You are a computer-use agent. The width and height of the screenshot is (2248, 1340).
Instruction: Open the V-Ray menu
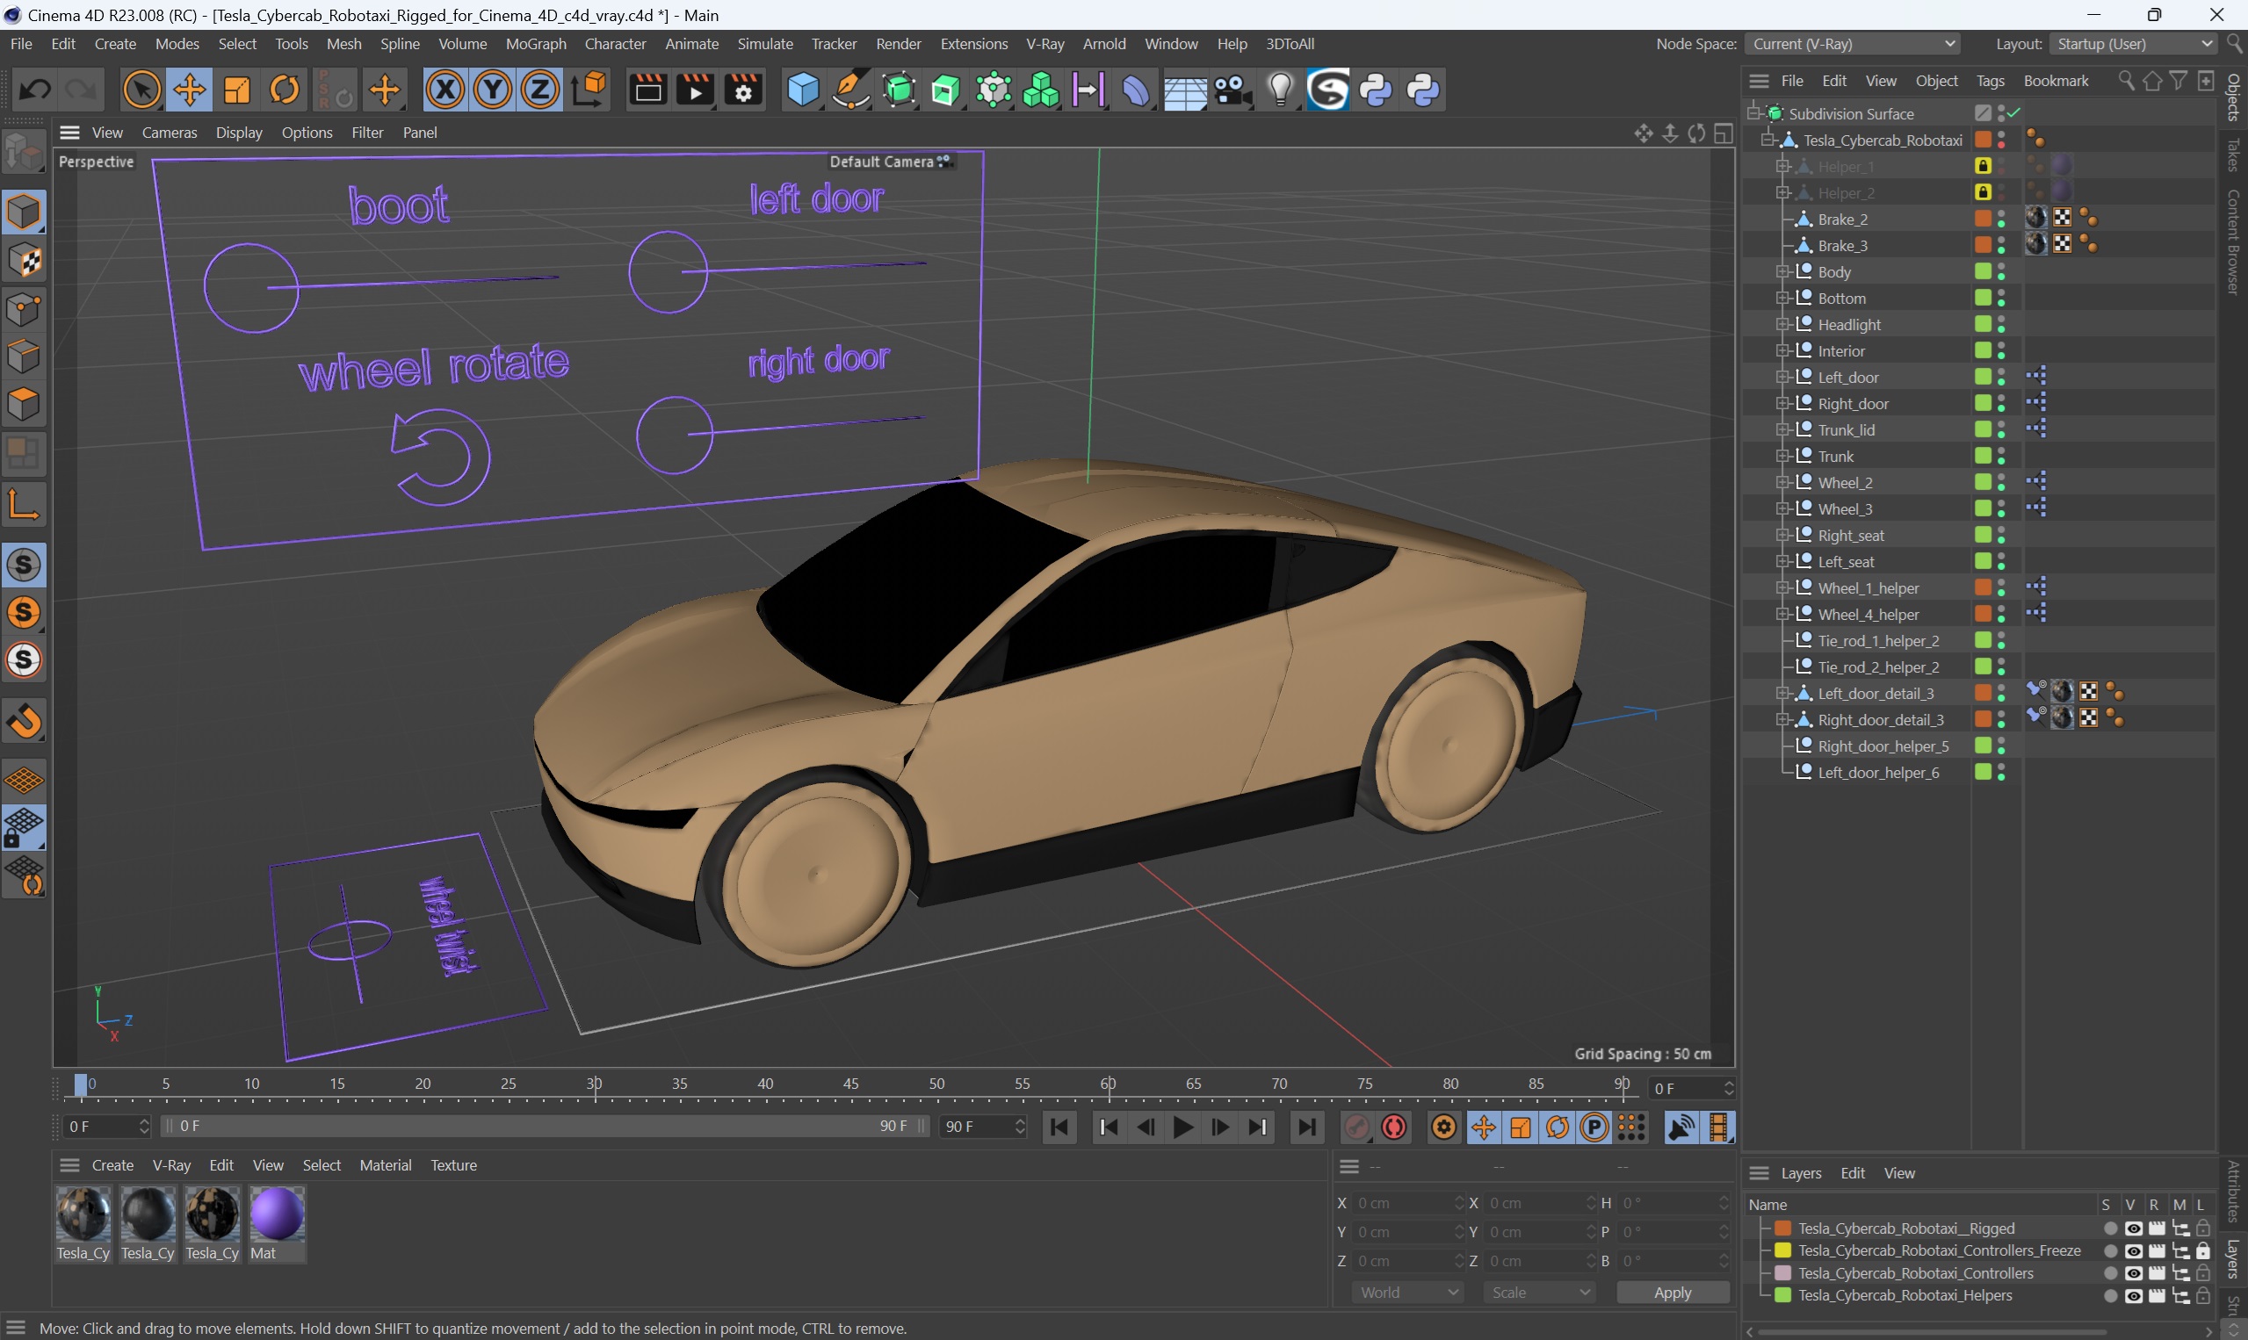(x=1045, y=43)
